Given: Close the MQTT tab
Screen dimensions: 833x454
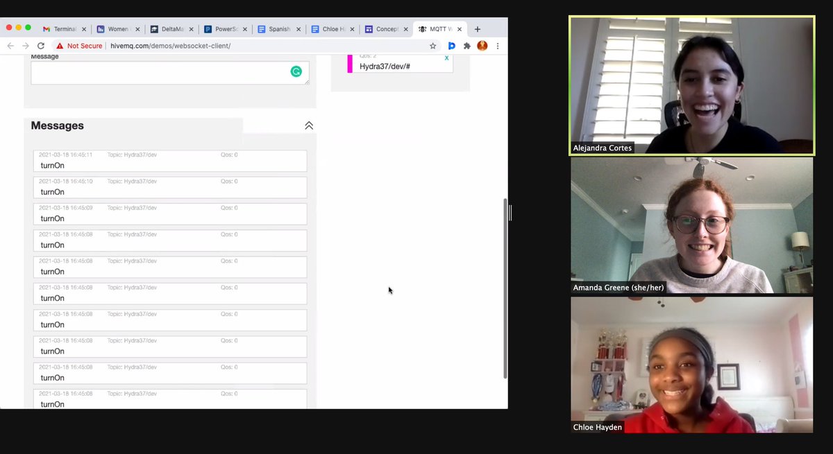Looking at the screenshot, I should coord(461,29).
